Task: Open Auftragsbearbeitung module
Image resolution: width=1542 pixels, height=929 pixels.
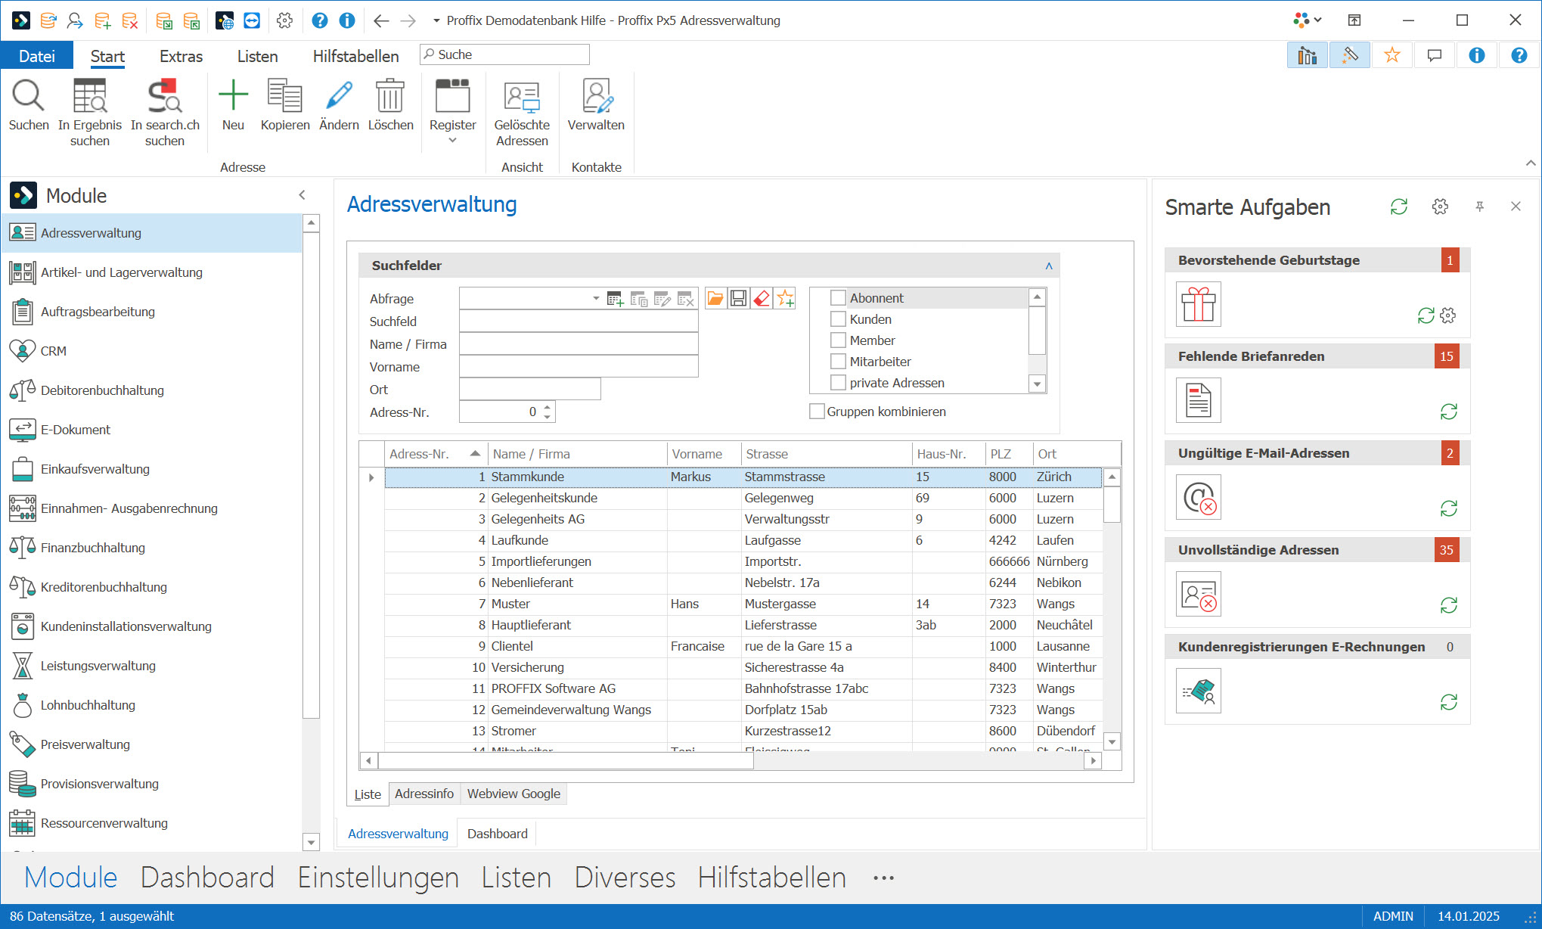Action: 151,312
